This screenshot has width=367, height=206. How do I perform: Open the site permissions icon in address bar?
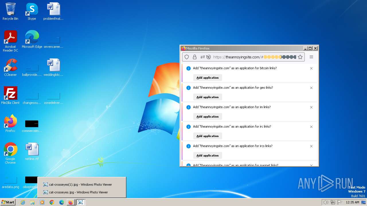[x=202, y=57]
